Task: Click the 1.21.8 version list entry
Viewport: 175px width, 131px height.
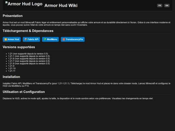Action: (29, 63)
